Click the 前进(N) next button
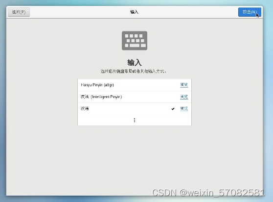Viewport: 273px width, 202px height. click(250, 12)
